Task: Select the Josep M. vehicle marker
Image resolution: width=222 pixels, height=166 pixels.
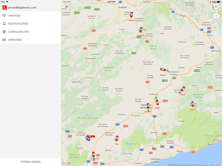Action: tap(141, 30)
